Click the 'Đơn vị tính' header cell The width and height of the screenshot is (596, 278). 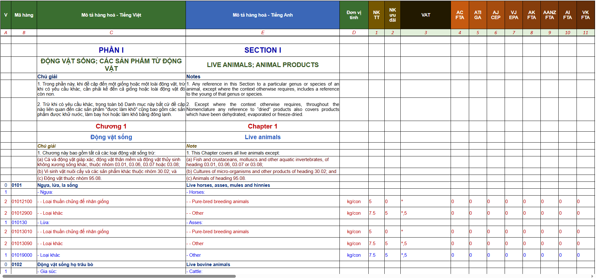click(354, 15)
